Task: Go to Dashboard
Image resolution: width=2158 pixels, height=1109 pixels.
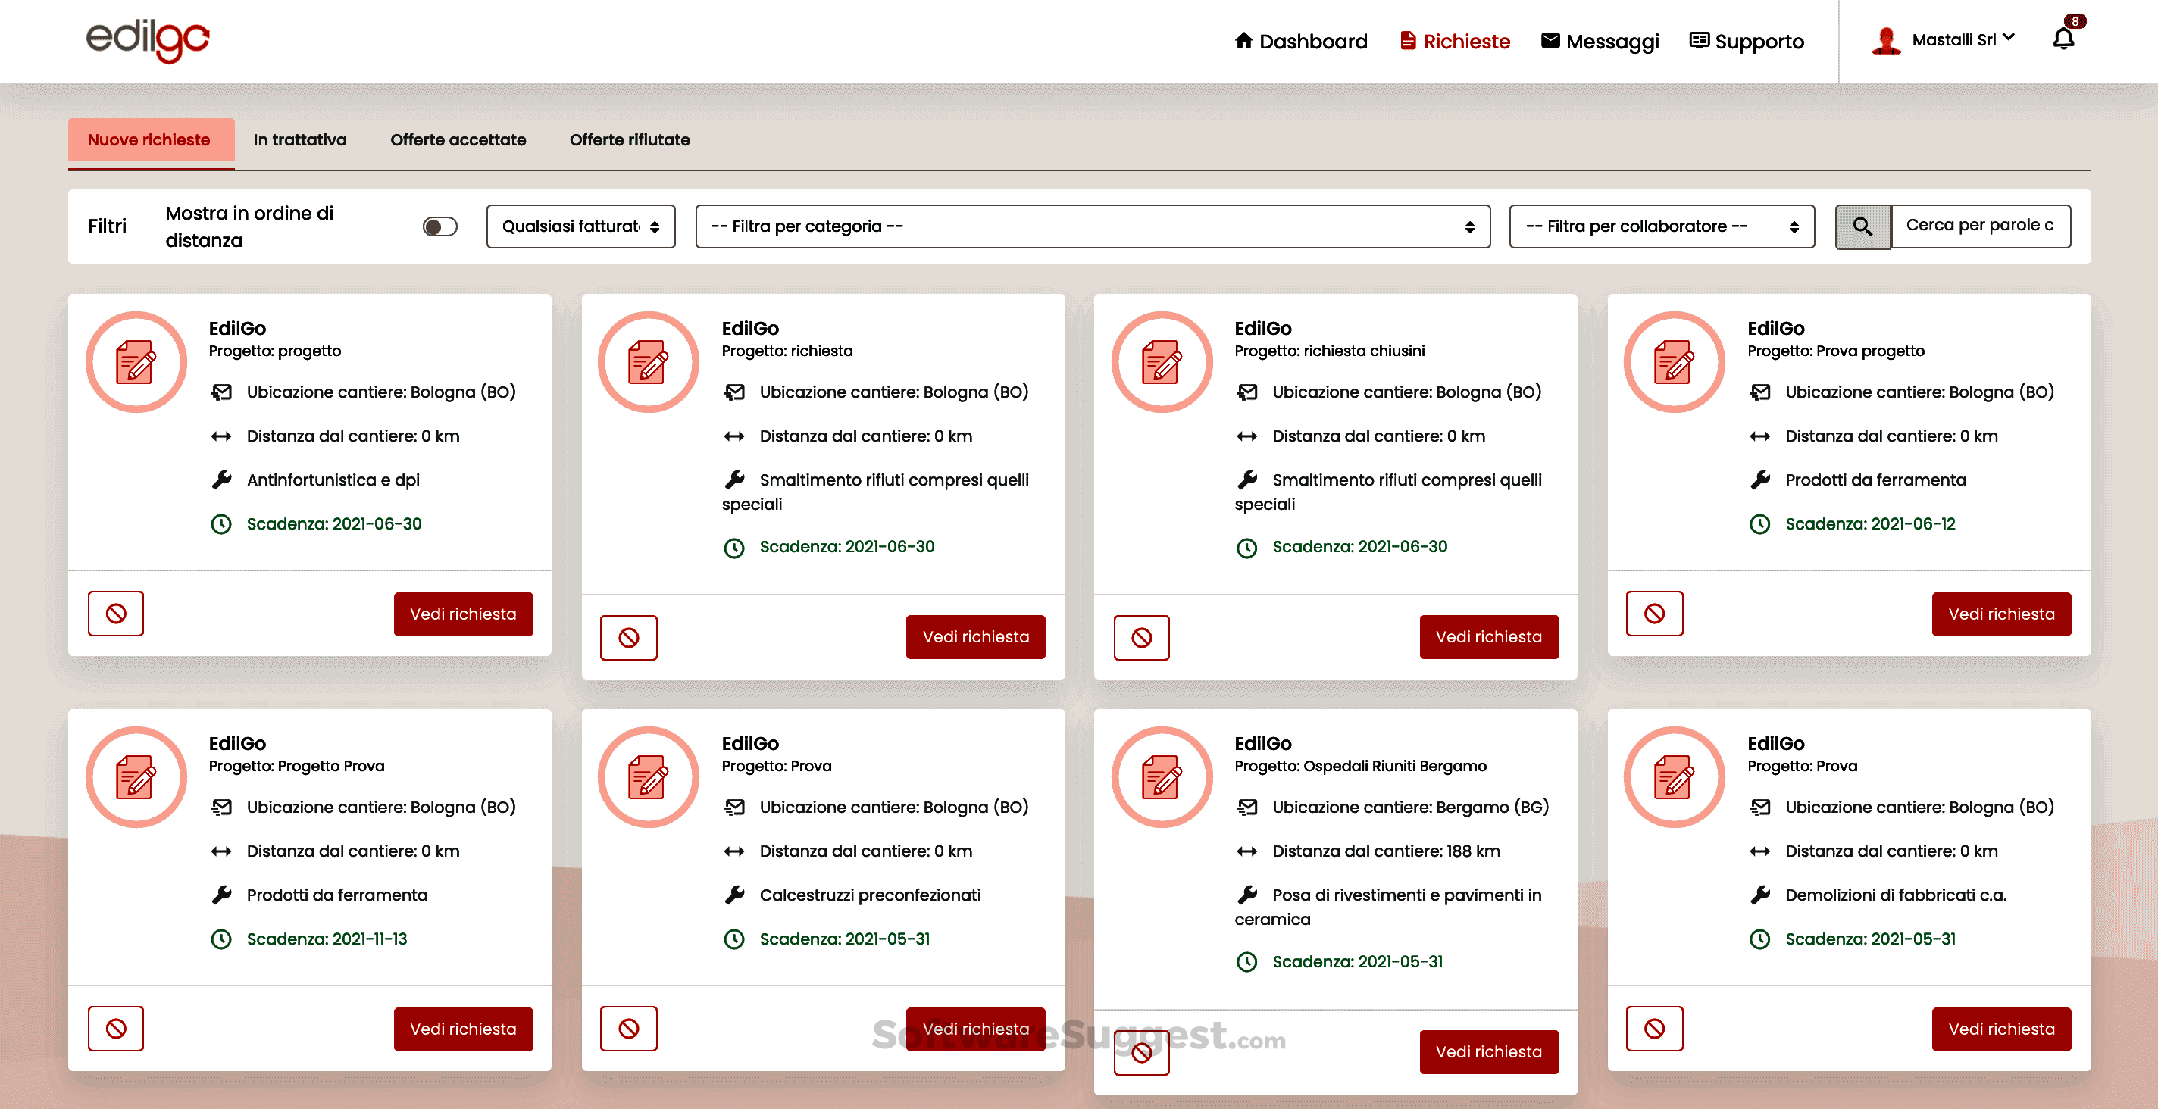Action: point(1301,41)
